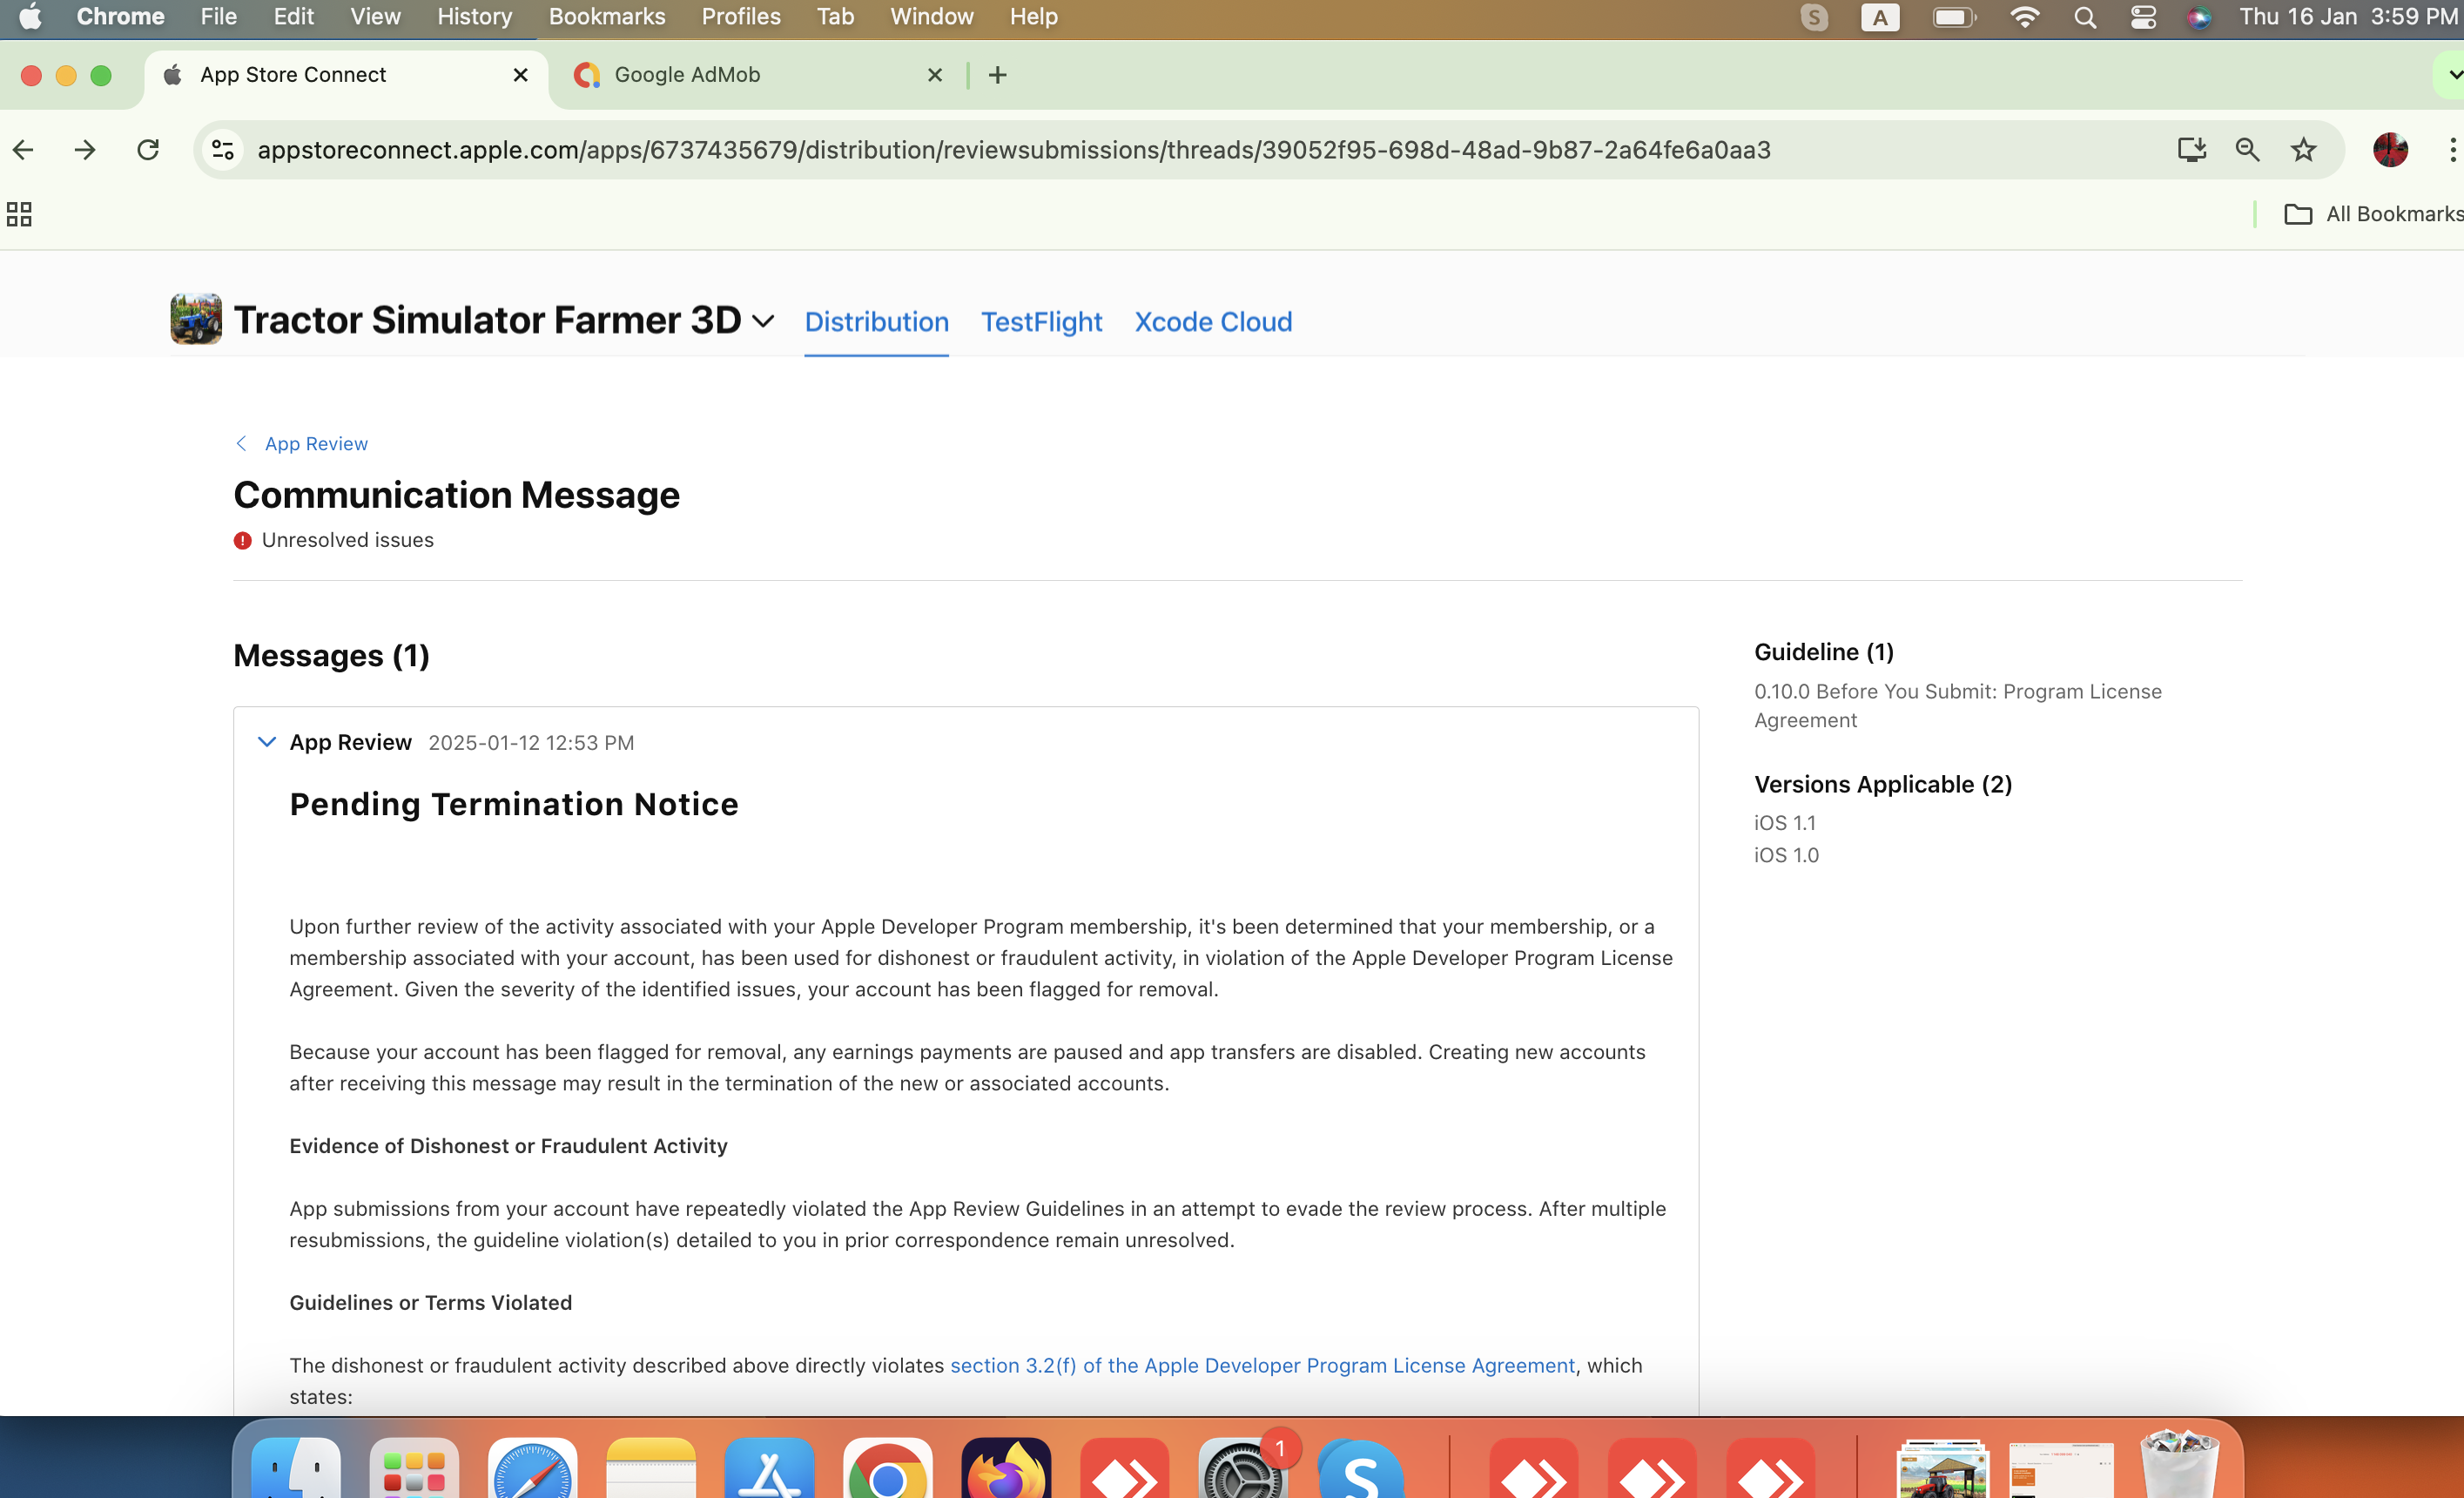Open the Chrome menu in the menu bar

(120, 17)
